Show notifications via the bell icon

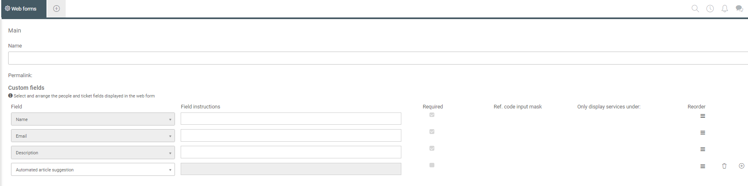click(x=725, y=9)
